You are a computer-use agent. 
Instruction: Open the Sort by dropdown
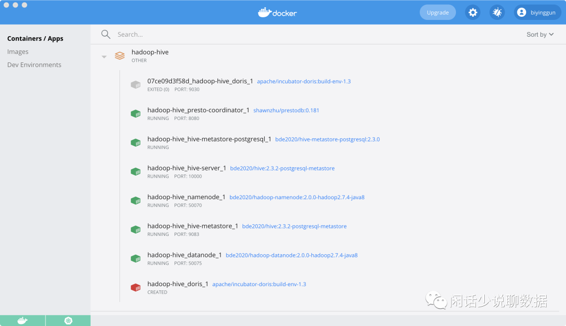[x=540, y=34]
